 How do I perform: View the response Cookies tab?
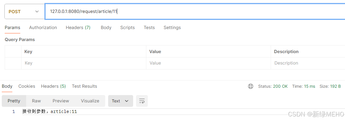(27, 86)
